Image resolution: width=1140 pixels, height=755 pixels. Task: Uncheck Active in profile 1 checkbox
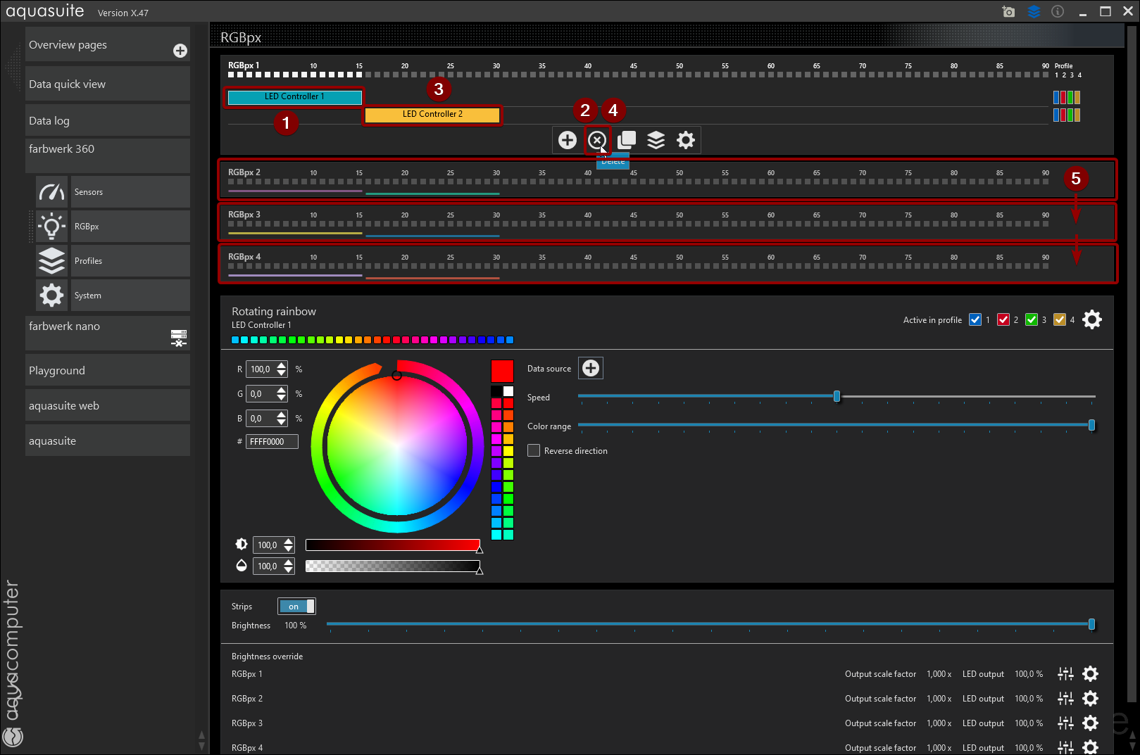coord(975,320)
